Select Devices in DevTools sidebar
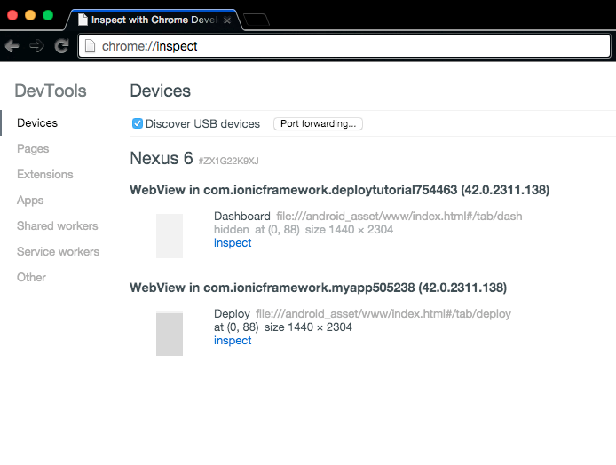The image size is (616, 465). click(37, 123)
